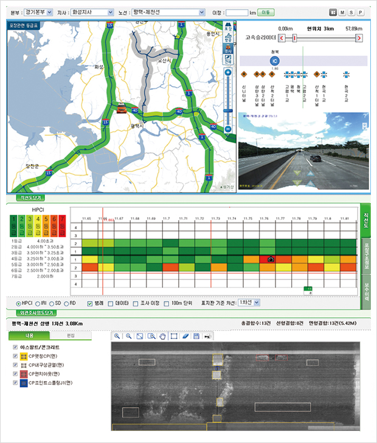Select the 신니터널 tunnel marker
Image resolution: width=377 pixels, height=443 pixels.
tap(244, 74)
